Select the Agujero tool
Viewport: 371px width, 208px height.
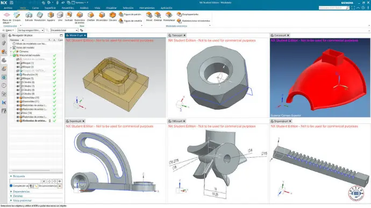(x=51, y=17)
